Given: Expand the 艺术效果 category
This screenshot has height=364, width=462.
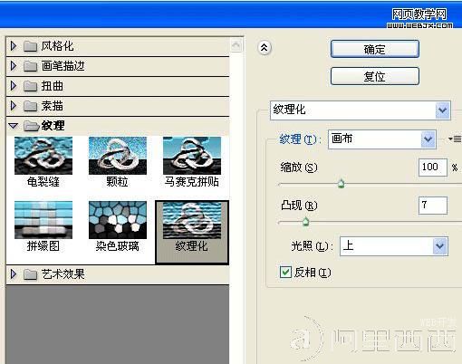Looking at the screenshot, I should (x=14, y=274).
